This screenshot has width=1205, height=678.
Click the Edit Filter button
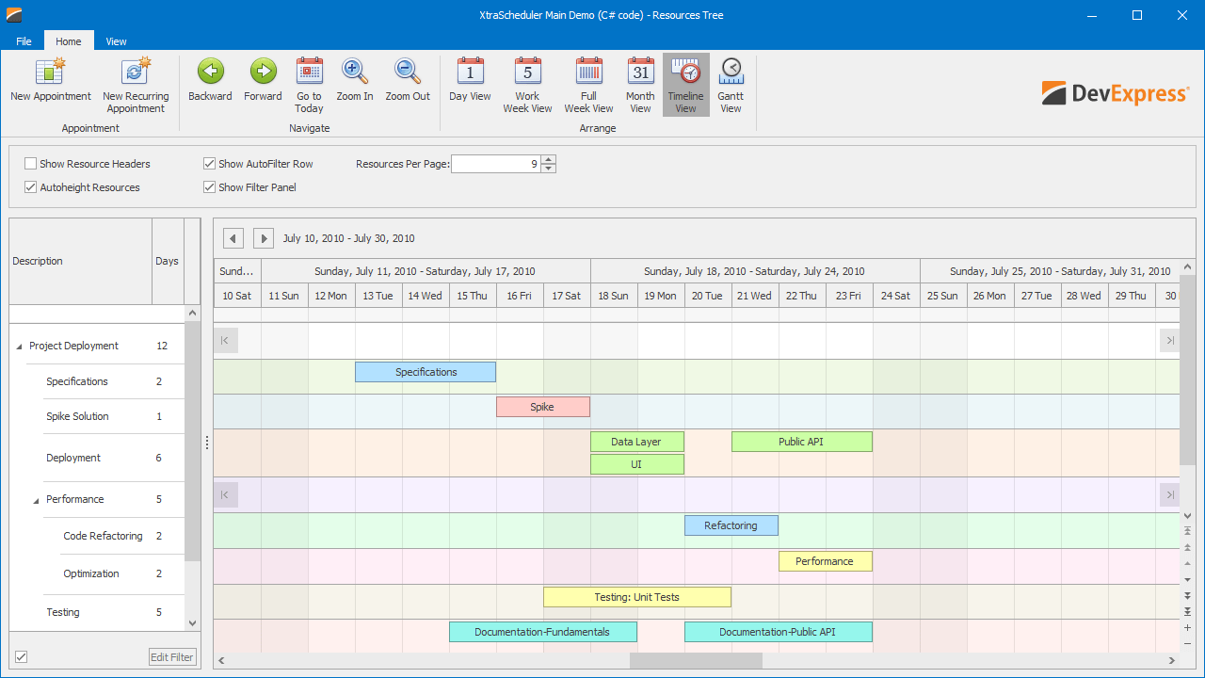click(172, 657)
